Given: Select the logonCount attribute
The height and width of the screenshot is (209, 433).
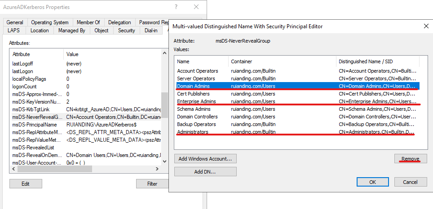Looking at the screenshot, I should click(x=86, y=87).
